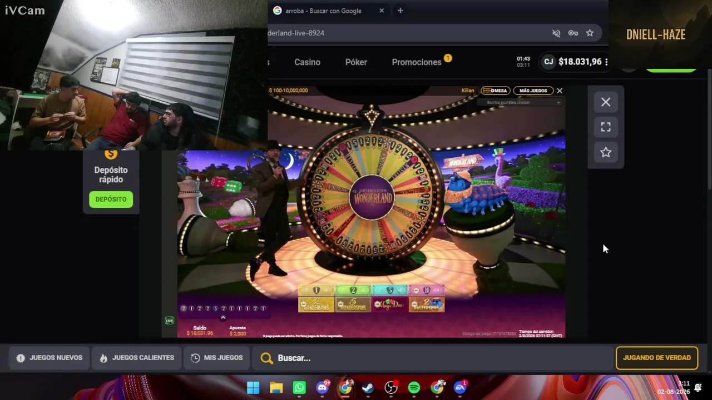The width and height of the screenshot is (712, 400).
Task: Open JUEGOS NUEVOS category
Action: [50, 358]
